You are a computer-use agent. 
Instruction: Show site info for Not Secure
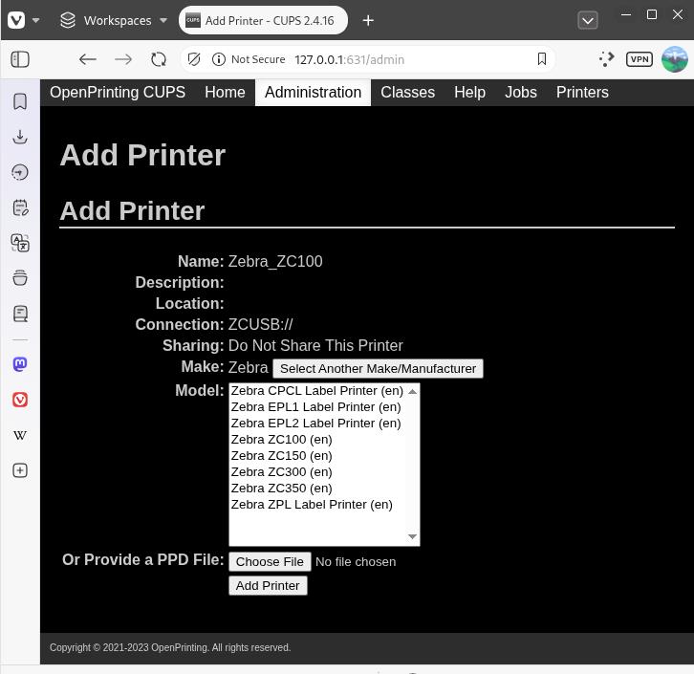pos(249,59)
